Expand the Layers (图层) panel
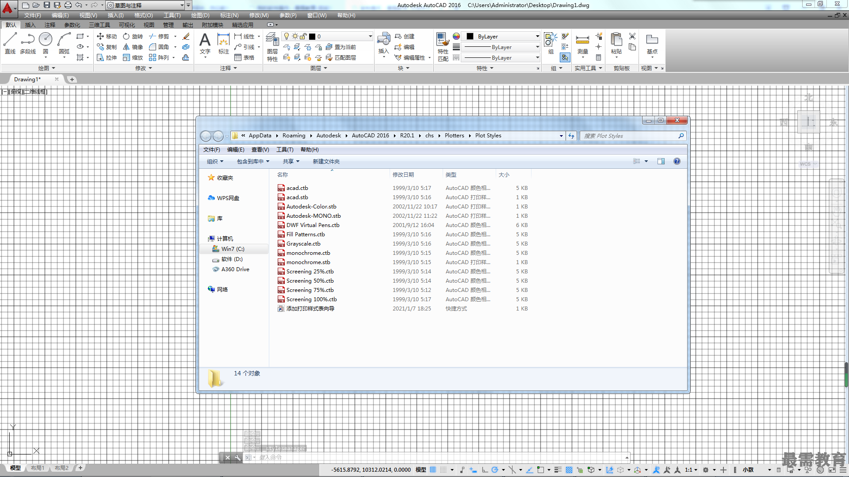 (x=318, y=68)
